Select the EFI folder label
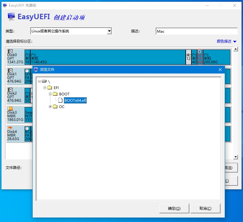Viewport: 243px width, 222px height. pos(56,88)
